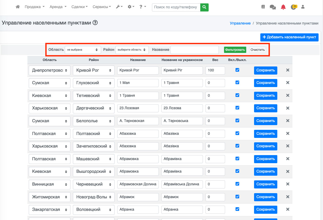Viewport: 323px width, 220px height.
Task: Expand the Район filter dropdown
Action: pos(132,50)
